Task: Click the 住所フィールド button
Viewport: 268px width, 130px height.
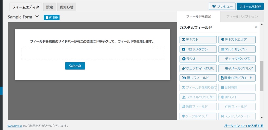Action: click(x=237, y=107)
